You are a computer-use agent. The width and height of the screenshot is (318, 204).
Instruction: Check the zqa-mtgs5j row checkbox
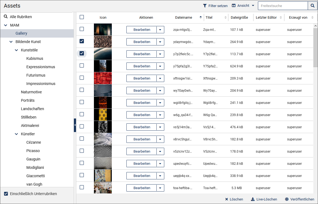pyautogui.click(x=82, y=29)
